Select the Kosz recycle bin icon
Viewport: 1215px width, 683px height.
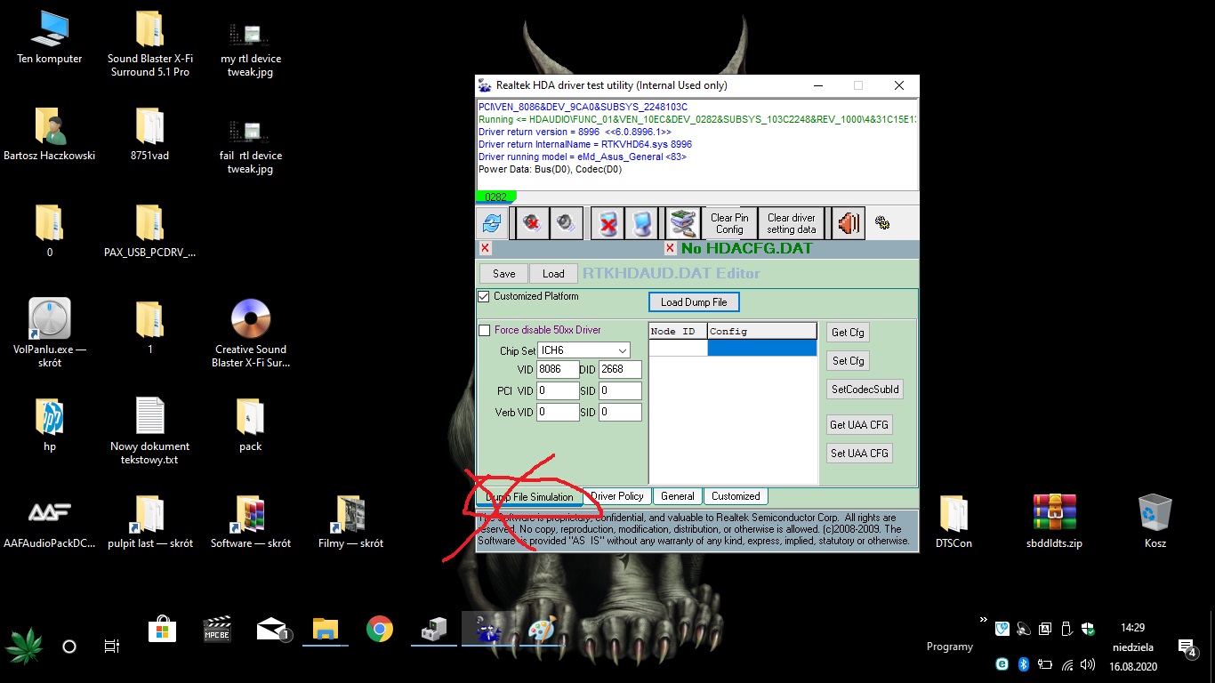(x=1155, y=522)
